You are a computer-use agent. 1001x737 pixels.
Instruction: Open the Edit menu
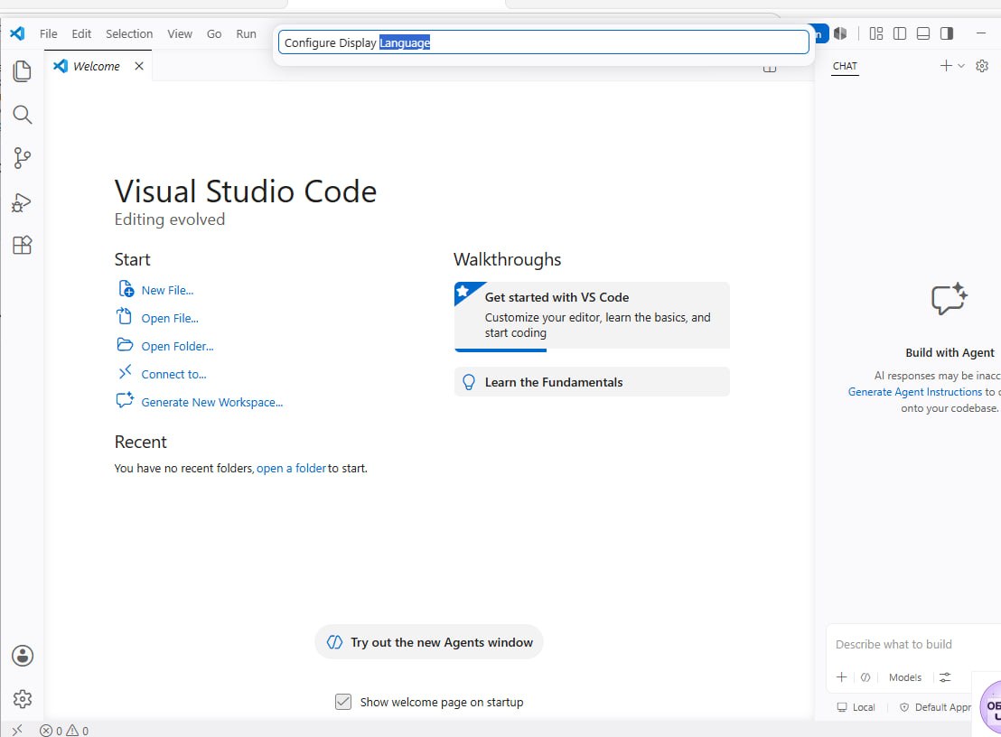click(81, 33)
